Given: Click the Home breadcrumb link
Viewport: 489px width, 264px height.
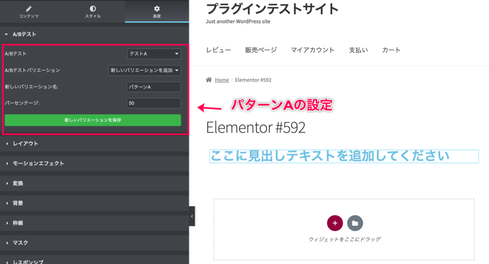Looking at the screenshot, I should pyautogui.click(x=222, y=80).
